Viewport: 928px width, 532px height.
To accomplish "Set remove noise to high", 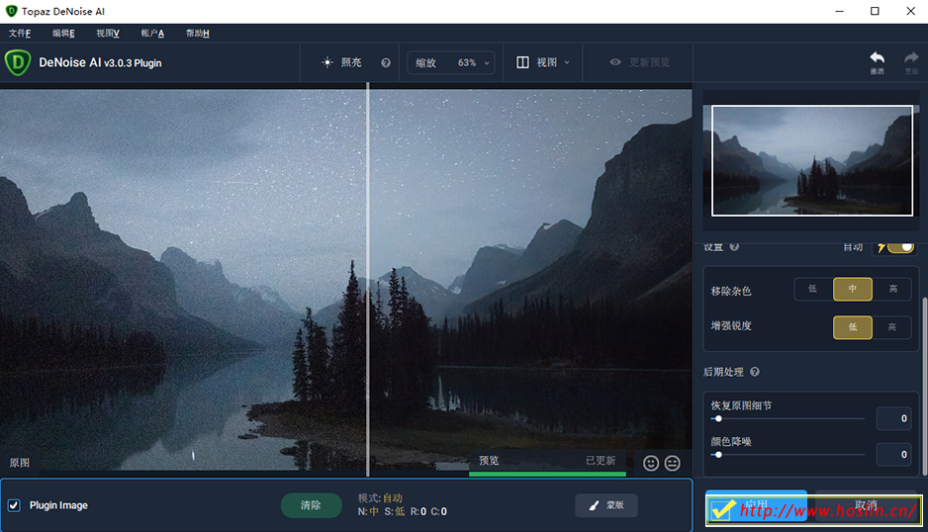I will pos(892,289).
